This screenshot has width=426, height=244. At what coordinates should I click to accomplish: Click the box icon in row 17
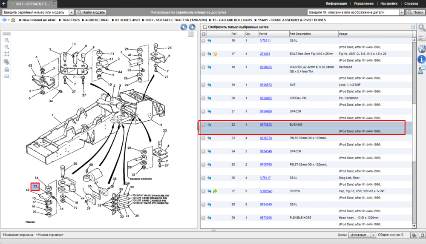[215, 54]
